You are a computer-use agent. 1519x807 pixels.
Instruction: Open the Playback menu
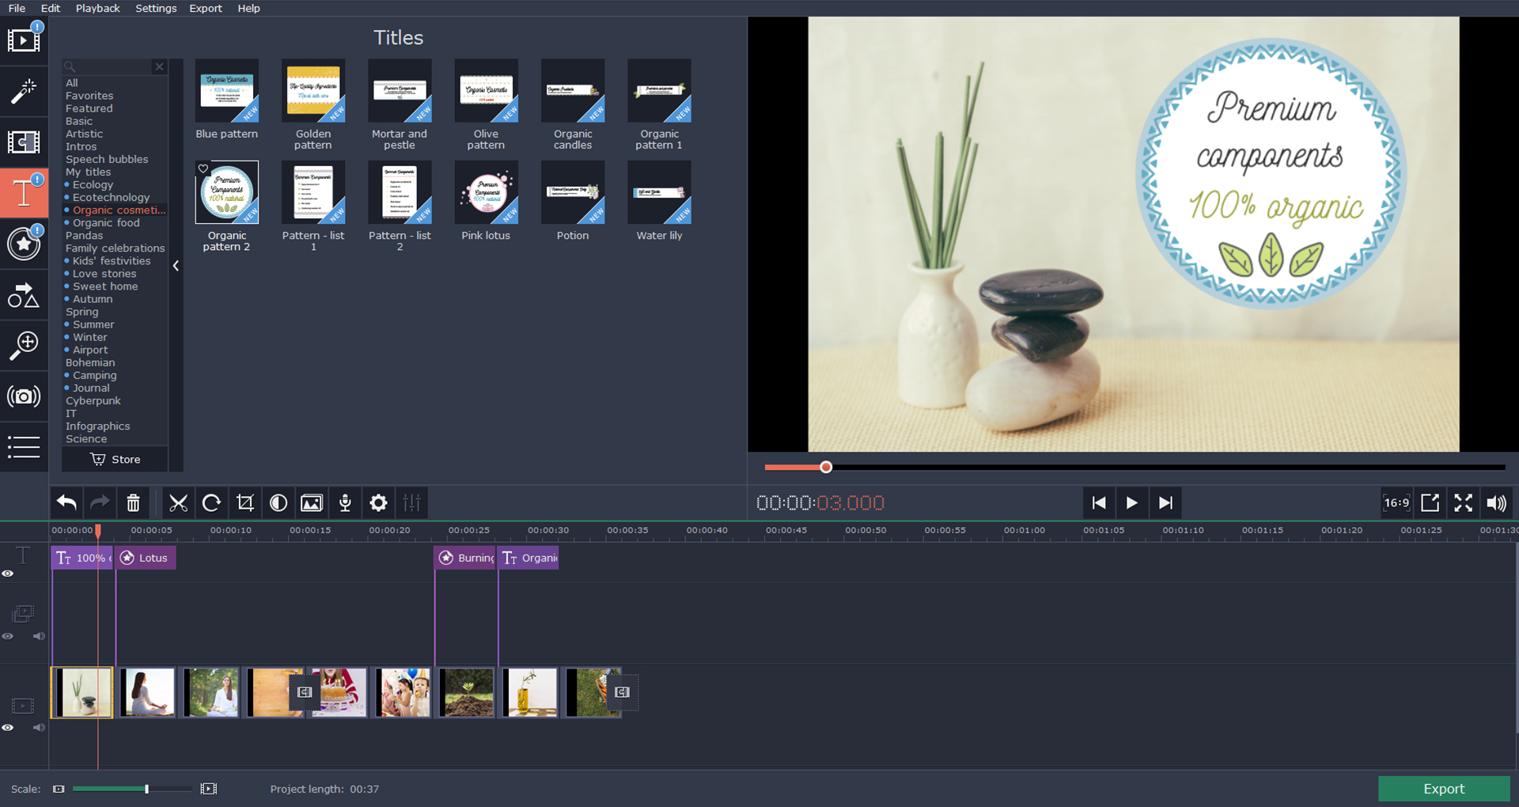(x=97, y=8)
